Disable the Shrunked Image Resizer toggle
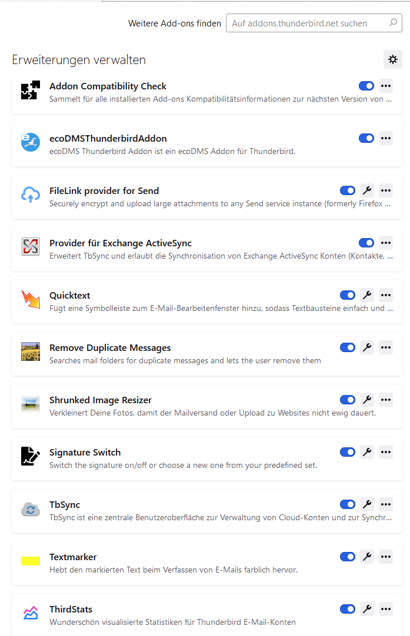This screenshot has width=410, height=636. [x=348, y=400]
